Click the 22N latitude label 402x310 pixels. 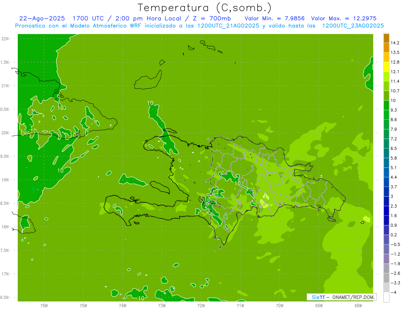(5, 39)
